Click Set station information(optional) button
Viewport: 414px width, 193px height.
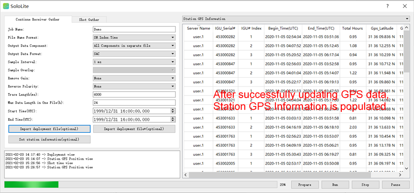49,139
